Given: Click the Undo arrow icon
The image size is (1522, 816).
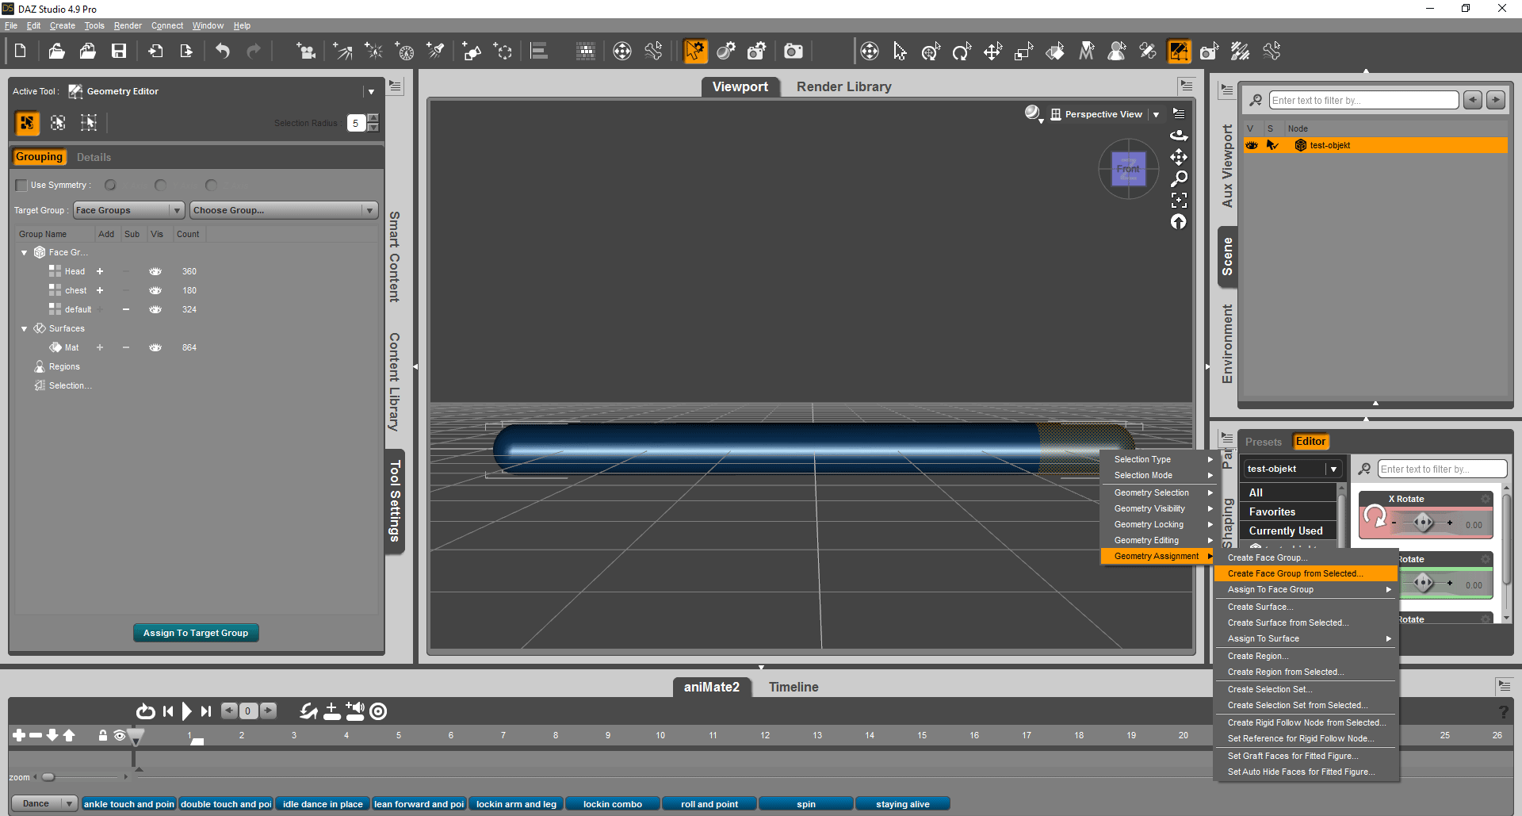Looking at the screenshot, I should [x=223, y=52].
